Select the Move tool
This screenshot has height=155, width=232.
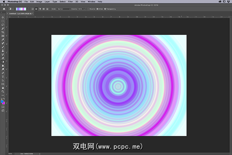tap(3, 17)
